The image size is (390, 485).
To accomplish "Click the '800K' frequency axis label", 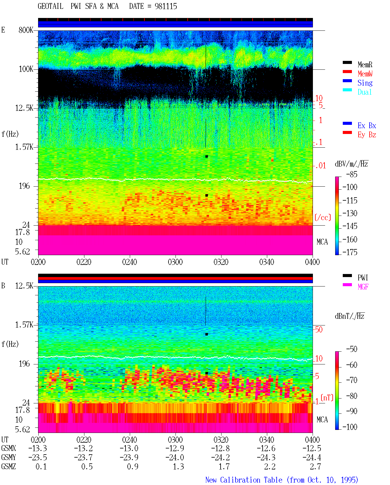I will [x=26, y=30].
